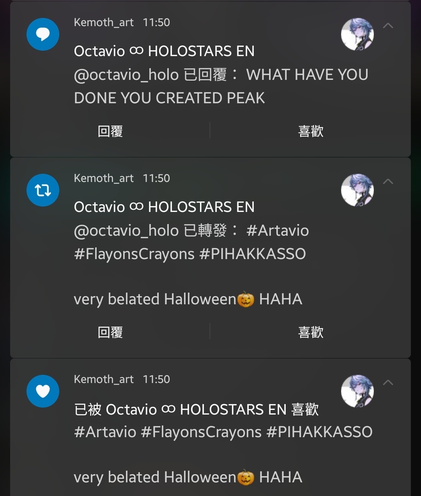
Task: Tap the blue heart like icon
Action: click(x=43, y=391)
